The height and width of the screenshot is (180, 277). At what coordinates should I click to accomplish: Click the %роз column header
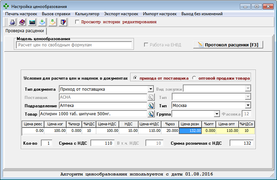pos(170,124)
